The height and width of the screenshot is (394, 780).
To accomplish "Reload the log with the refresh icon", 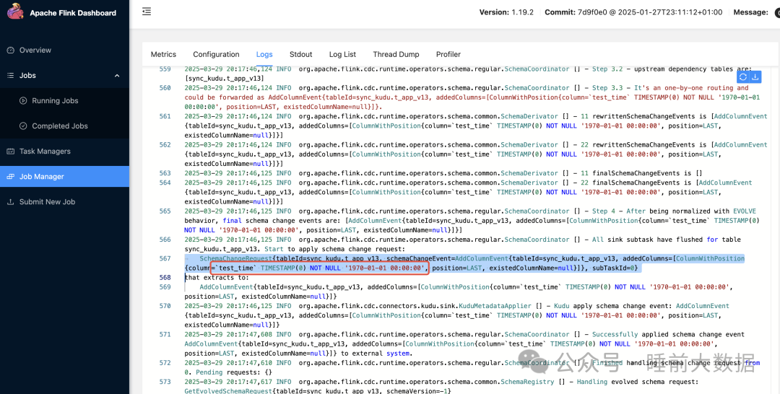I will (742, 77).
